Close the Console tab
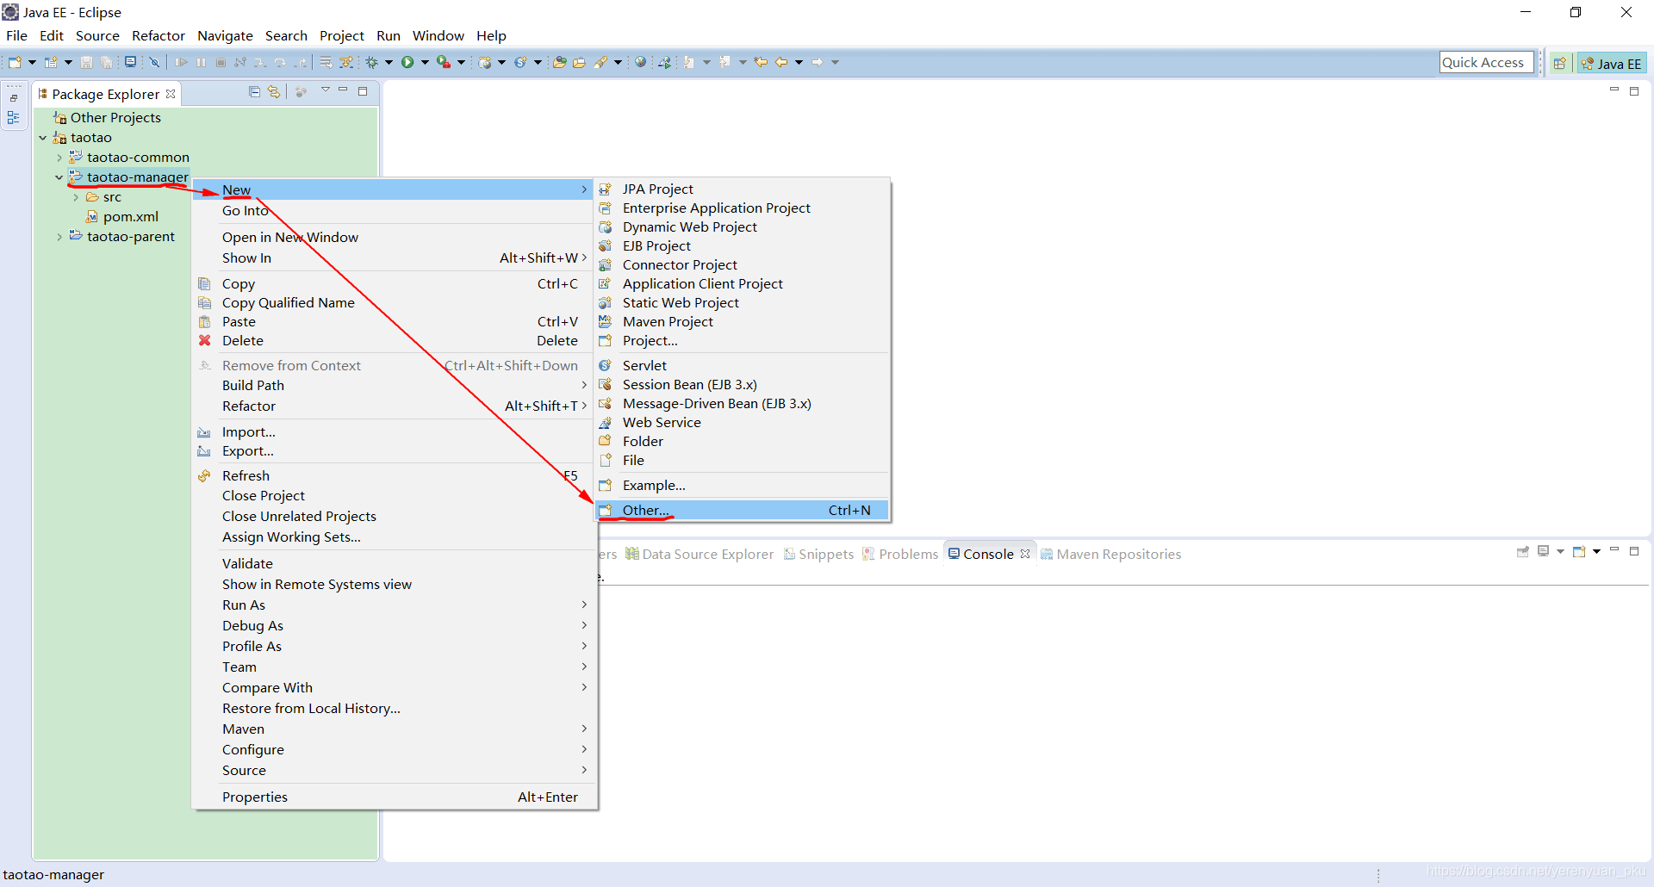This screenshot has width=1654, height=887. pos(1025,554)
